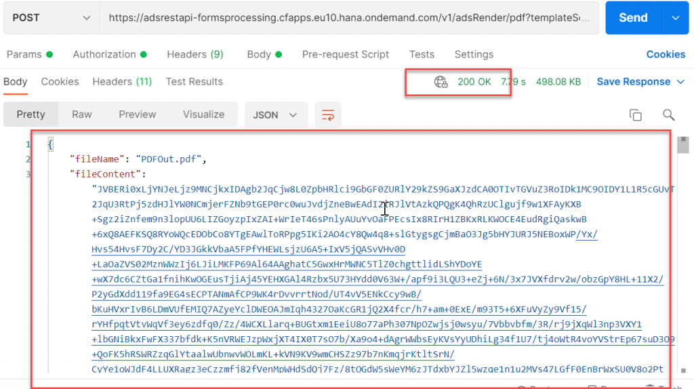Click the opening brace on line 1

(50, 144)
